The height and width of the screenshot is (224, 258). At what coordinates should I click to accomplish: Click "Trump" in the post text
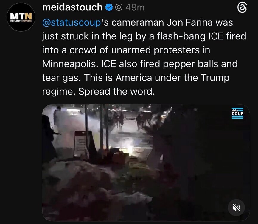215,78
